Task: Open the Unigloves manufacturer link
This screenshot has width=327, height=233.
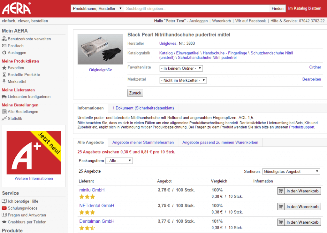Action: (168, 43)
